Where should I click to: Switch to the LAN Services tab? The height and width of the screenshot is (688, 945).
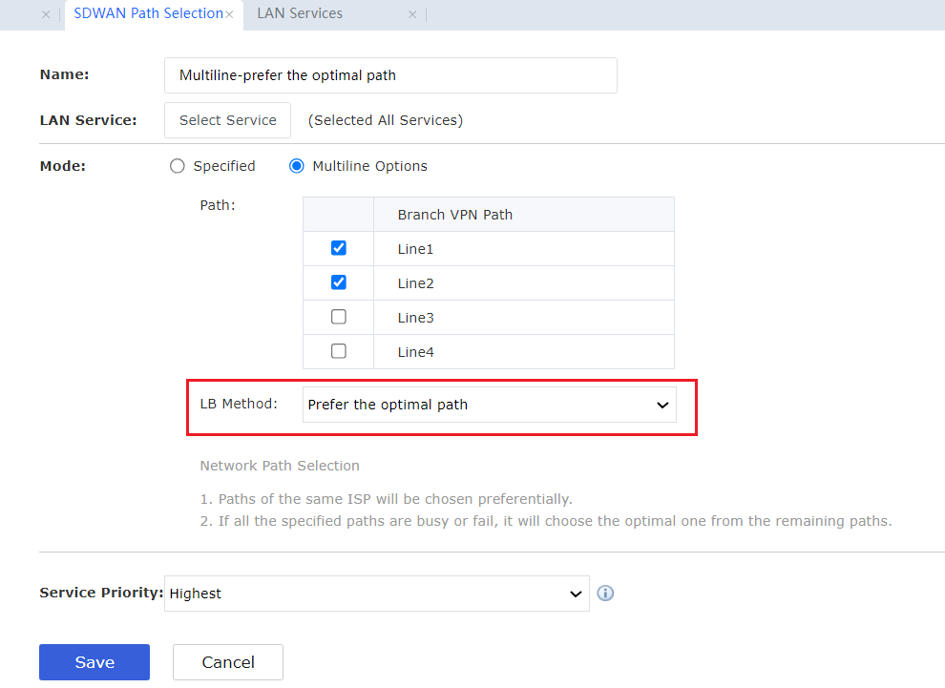300,13
